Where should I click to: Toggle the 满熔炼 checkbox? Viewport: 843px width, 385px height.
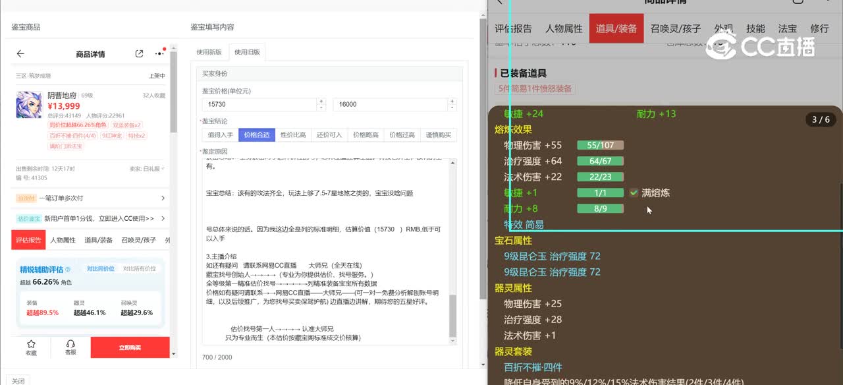pos(634,193)
